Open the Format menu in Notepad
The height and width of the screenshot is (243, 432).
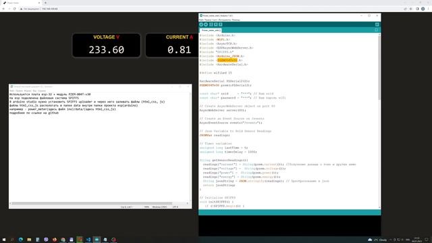click(28, 90)
